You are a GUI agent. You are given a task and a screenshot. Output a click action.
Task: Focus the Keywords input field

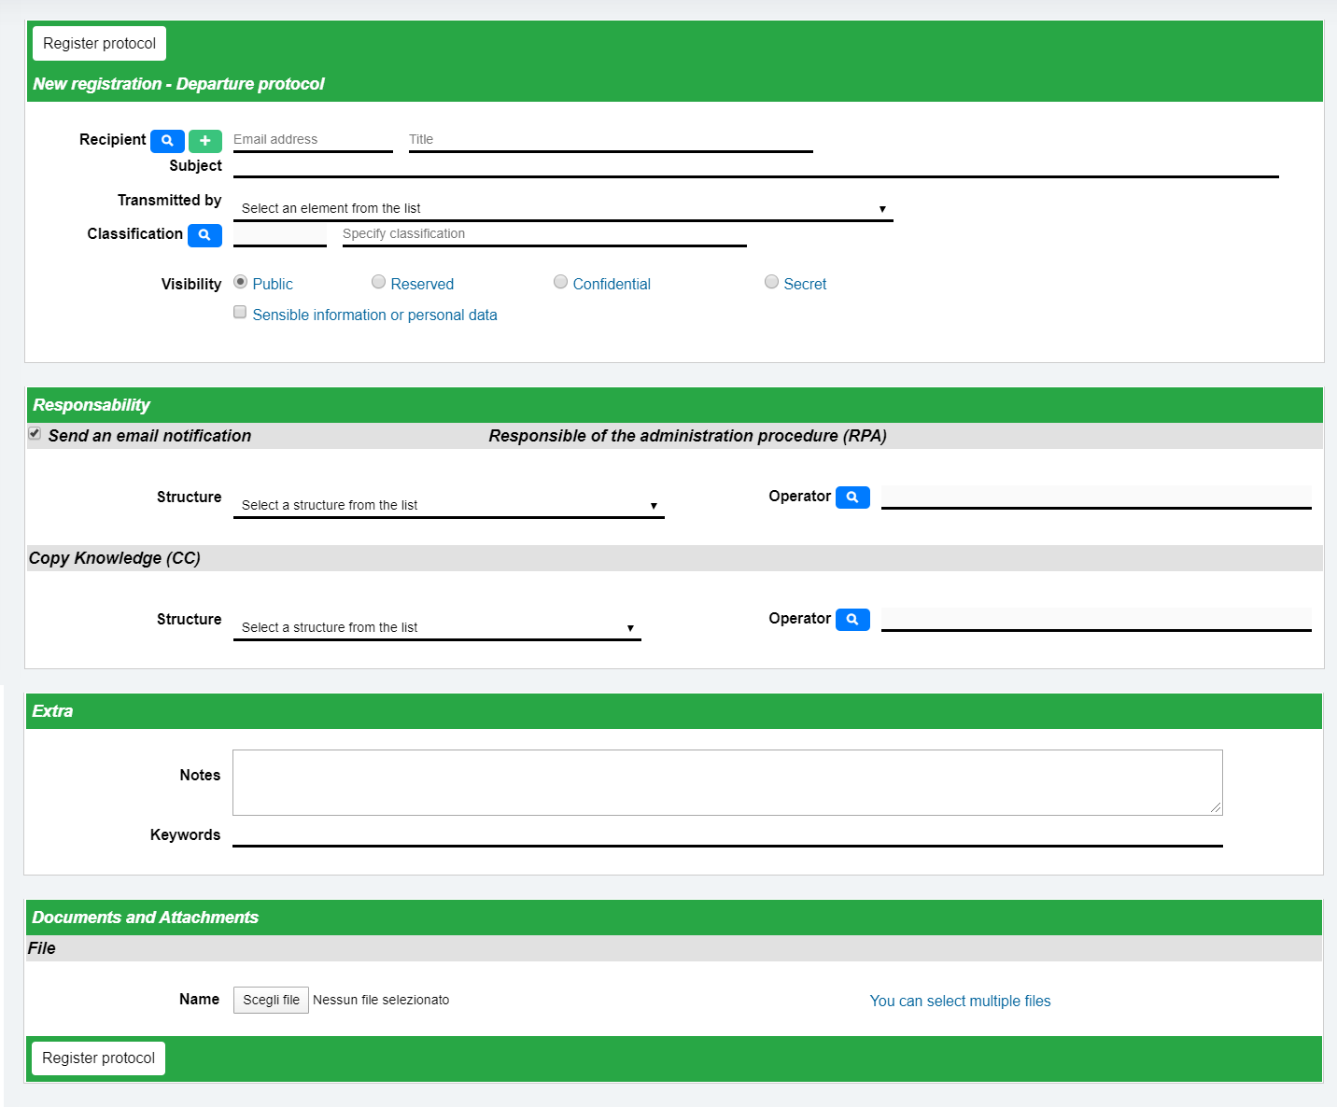(x=727, y=835)
